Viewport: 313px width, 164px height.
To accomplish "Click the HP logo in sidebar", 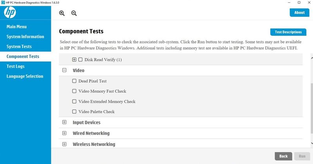I will click(10, 12).
